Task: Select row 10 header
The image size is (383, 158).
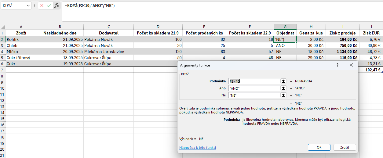Action: click(3, 88)
